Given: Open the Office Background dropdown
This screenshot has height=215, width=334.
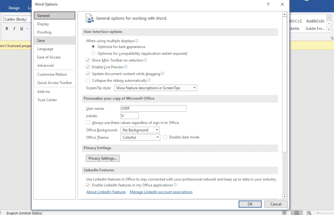Looking at the screenshot, I should pos(157,130).
